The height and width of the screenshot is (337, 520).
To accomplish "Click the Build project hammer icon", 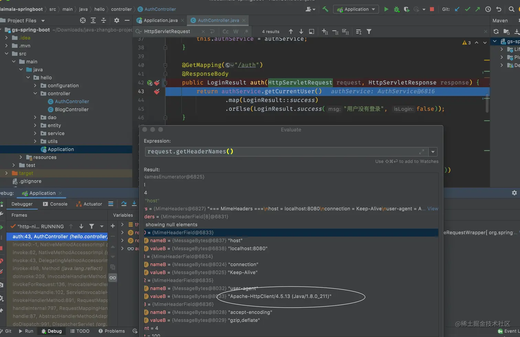I will click(x=325, y=9).
